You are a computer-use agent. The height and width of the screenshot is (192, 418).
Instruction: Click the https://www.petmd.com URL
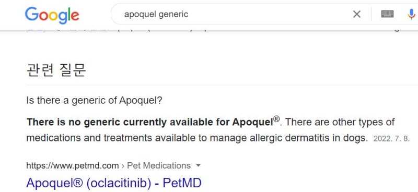73,165
